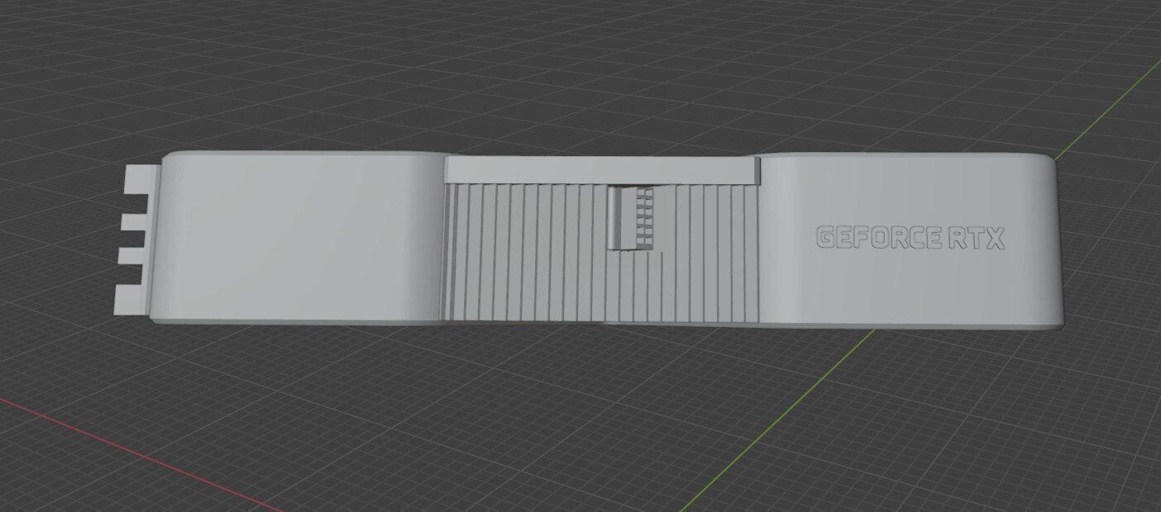The width and height of the screenshot is (1161, 512).
Task: Select the flat bar above the heatsink fins
Action: coord(601,169)
